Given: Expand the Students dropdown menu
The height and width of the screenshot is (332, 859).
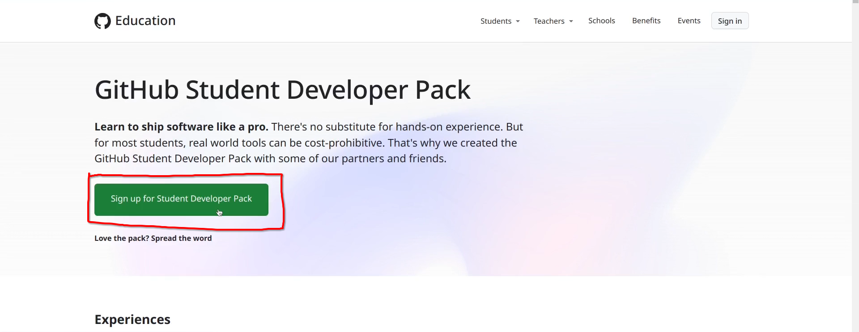Looking at the screenshot, I should tap(500, 21).
